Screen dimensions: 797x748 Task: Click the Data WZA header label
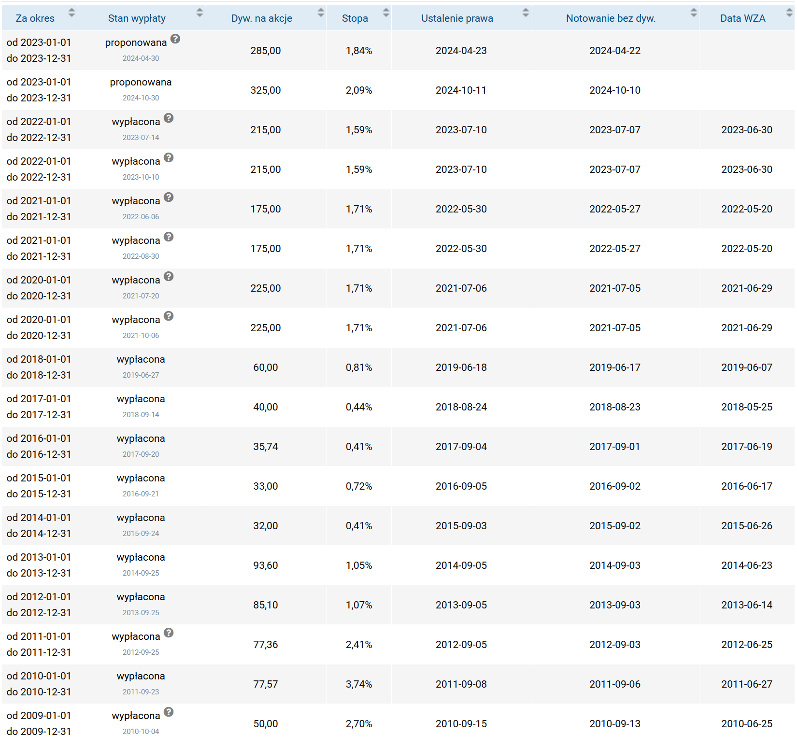(x=743, y=18)
